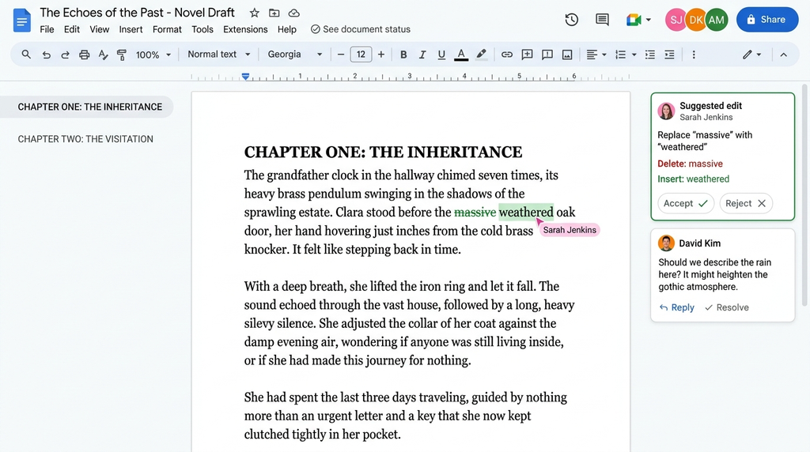Activate the paint format tool
Screen dimensions: 810x452
122,55
